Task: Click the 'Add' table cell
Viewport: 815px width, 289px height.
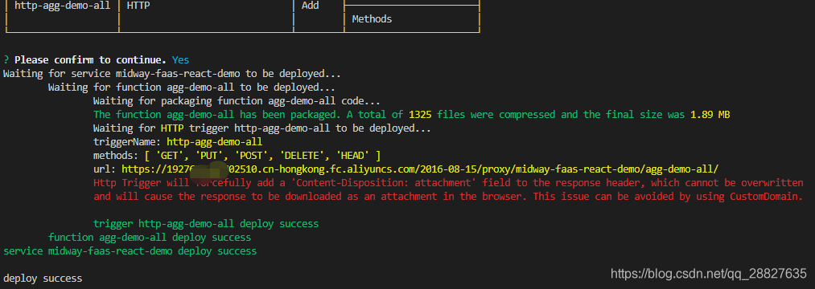Action: click(x=311, y=6)
